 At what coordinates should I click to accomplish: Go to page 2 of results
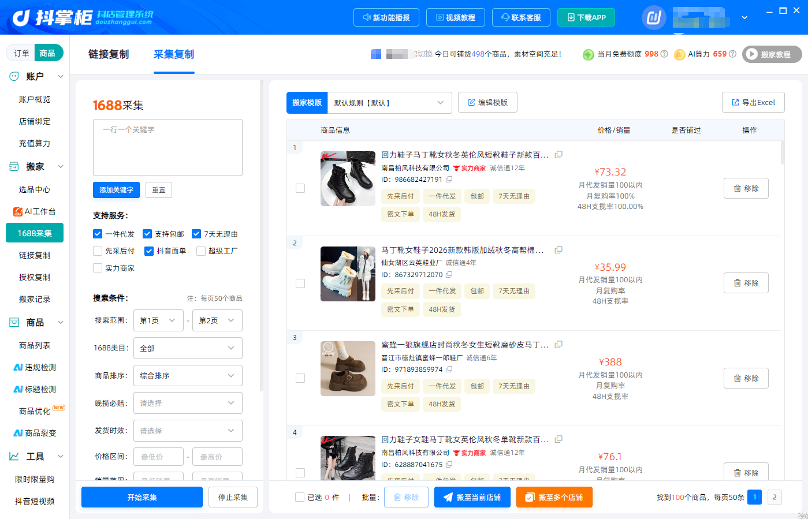775,497
